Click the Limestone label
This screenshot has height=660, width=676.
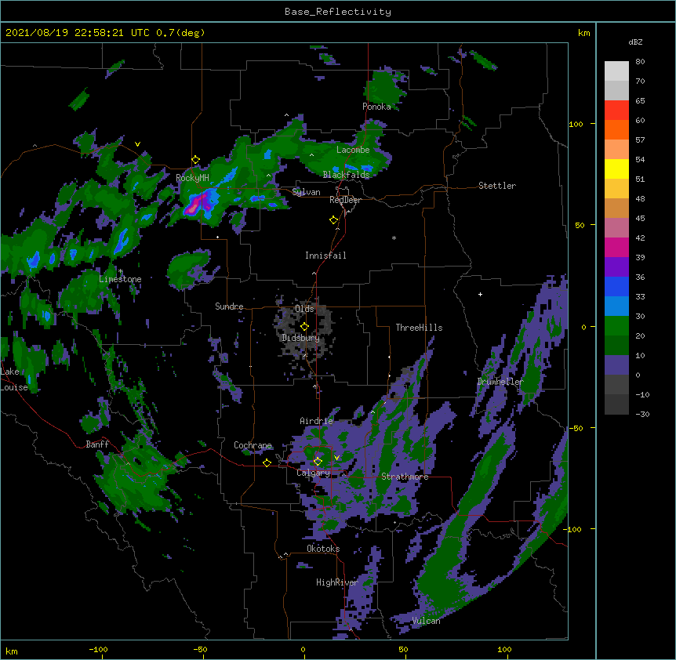(x=120, y=279)
